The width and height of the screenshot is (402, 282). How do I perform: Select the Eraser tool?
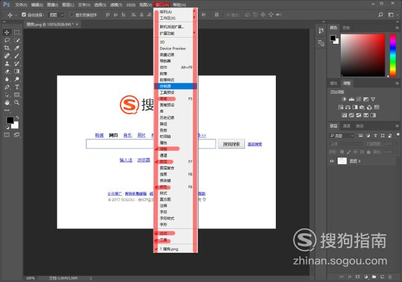[x=7, y=72]
